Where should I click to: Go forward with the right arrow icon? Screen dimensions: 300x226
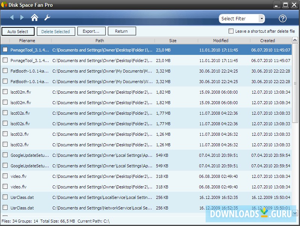22,17
